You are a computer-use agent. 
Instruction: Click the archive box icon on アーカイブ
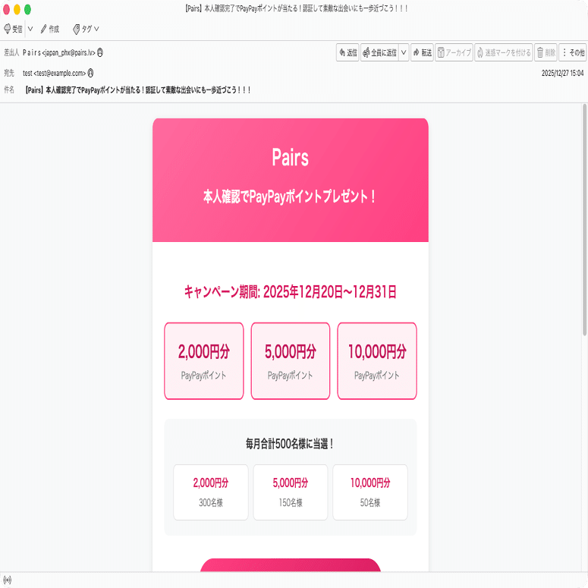441,52
